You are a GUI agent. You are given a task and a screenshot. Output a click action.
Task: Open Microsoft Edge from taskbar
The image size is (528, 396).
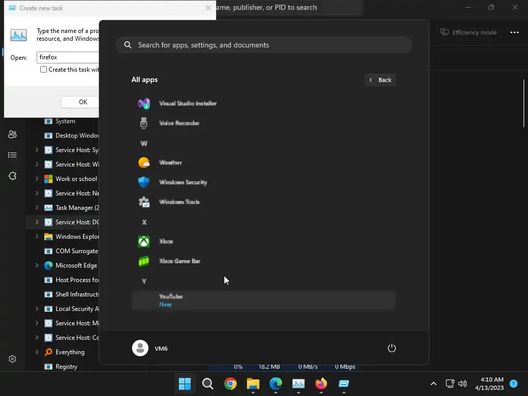coord(276,384)
